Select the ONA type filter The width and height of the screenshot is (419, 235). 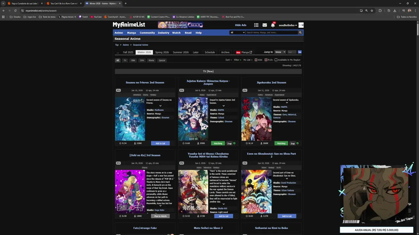click(x=133, y=60)
